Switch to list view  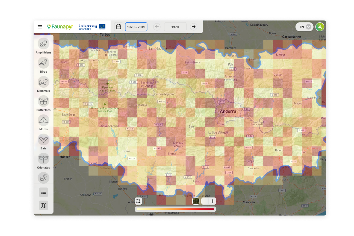coord(43,192)
